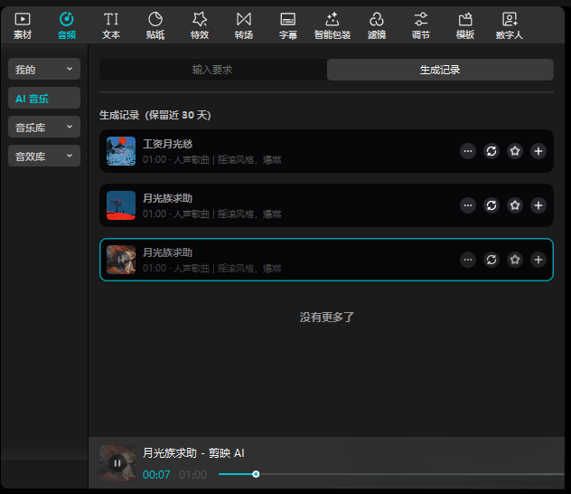Open the 数字人 digital human tab
Viewport: 571px width, 494px height.
(510, 26)
